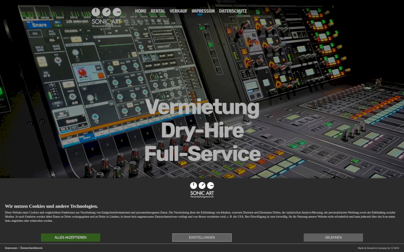Open the RENTAL menu item
The image size is (404, 252).
click(x=158, y=11)
